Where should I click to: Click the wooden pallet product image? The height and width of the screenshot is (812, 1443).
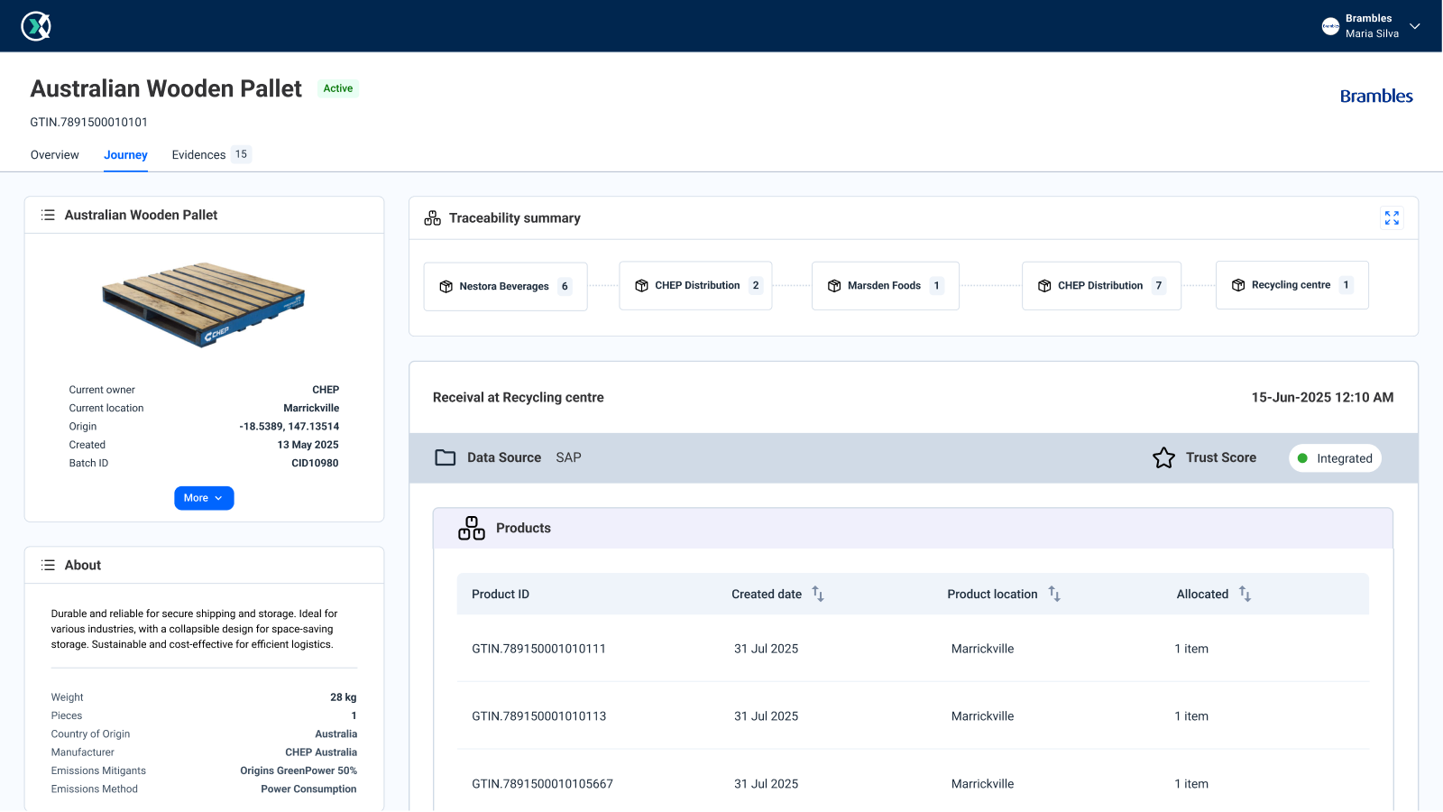tap(204, 305)
